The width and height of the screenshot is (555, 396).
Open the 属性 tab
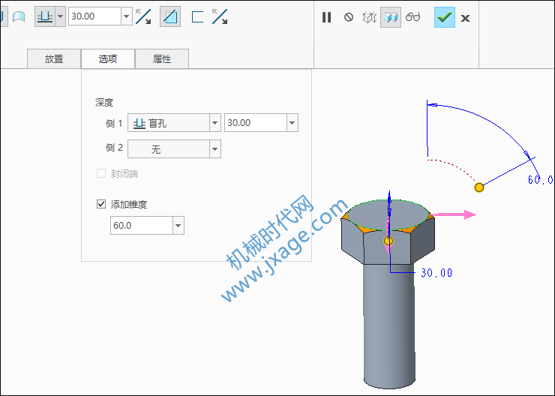pos(162,58)
